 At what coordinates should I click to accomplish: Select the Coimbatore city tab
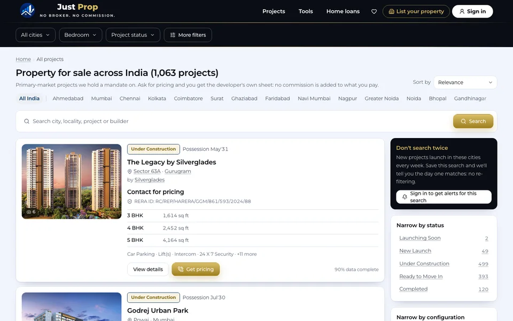pos(189,98)
